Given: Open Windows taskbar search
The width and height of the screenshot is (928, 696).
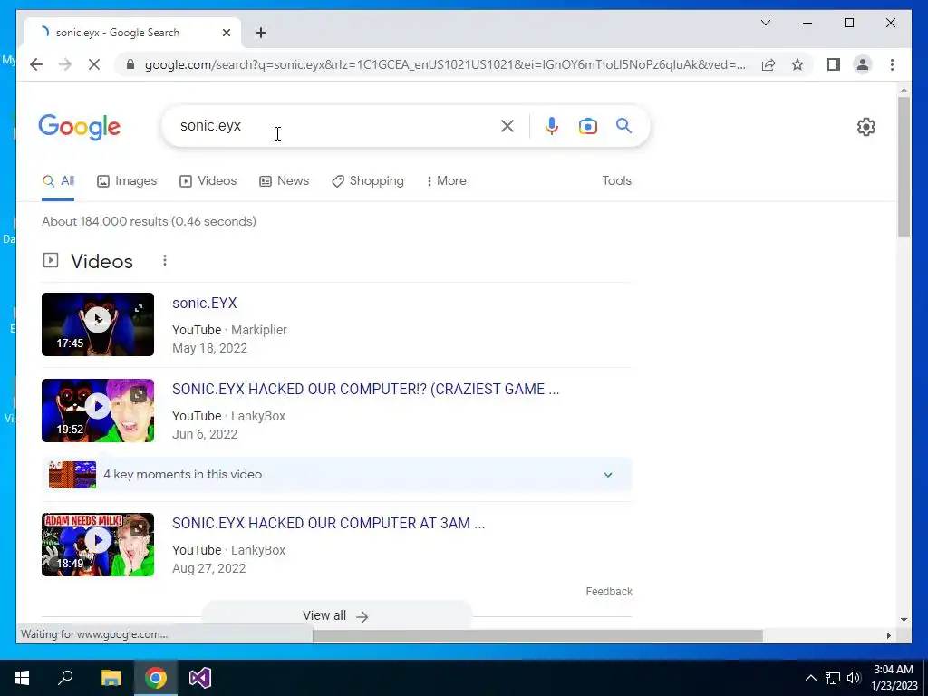Looking at the screenshot, I should click(x=65, y=678).
